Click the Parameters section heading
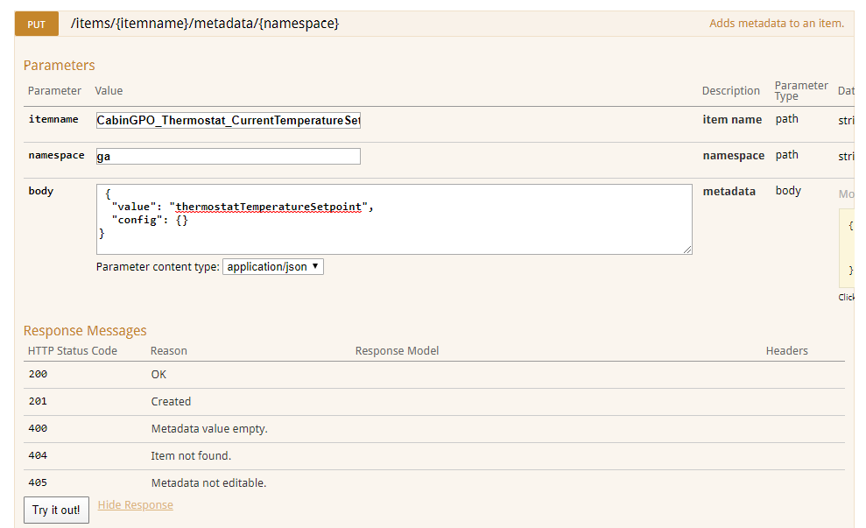Screen dimensions: 866x528 click(59, 66)
